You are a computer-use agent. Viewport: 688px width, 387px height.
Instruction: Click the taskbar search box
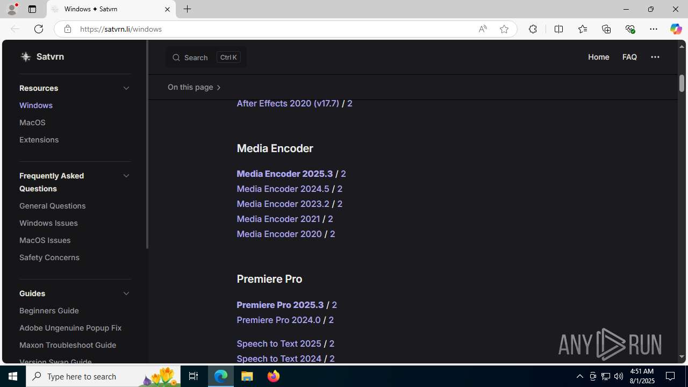coord(103,376)
